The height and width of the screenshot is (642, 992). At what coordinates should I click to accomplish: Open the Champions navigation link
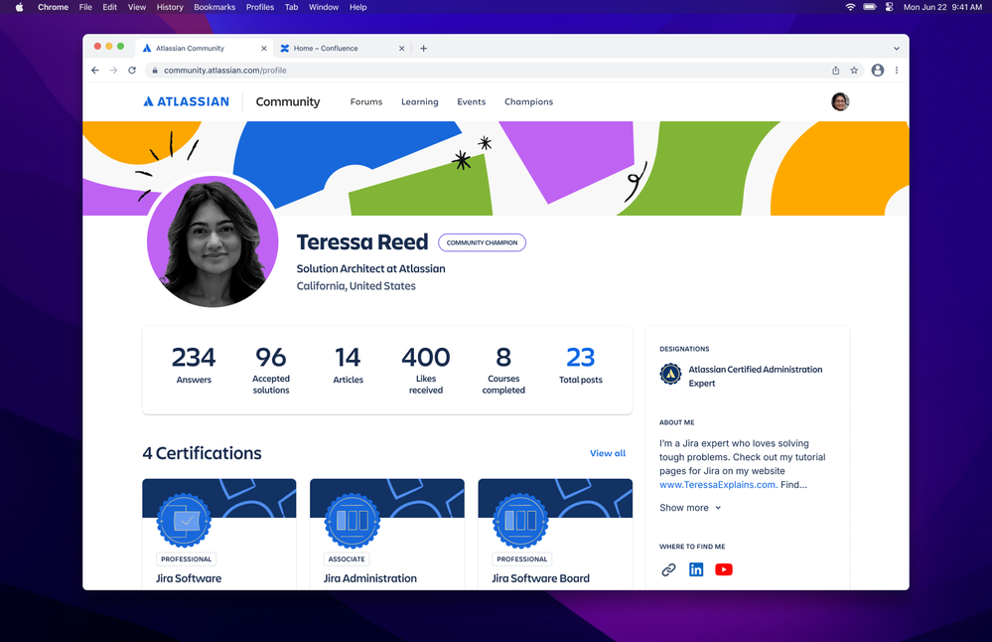pyautogui.click(x=528, y=102)
